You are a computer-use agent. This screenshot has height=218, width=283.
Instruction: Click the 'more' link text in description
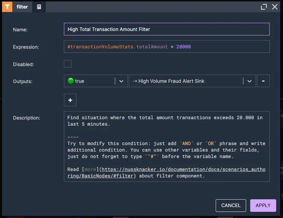click(x=90, y=169)
